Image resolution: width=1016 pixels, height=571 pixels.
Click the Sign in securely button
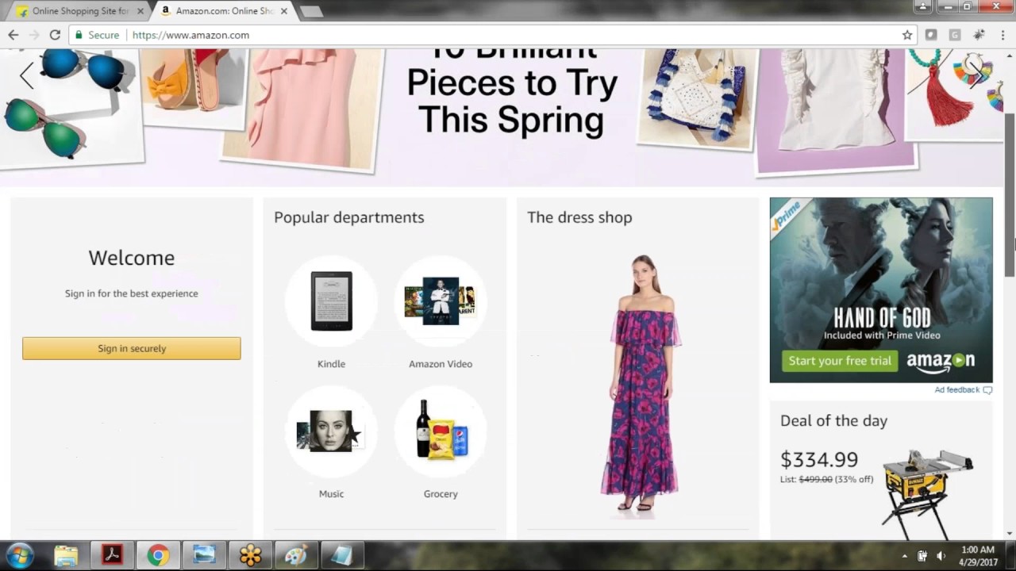point(132,348)
